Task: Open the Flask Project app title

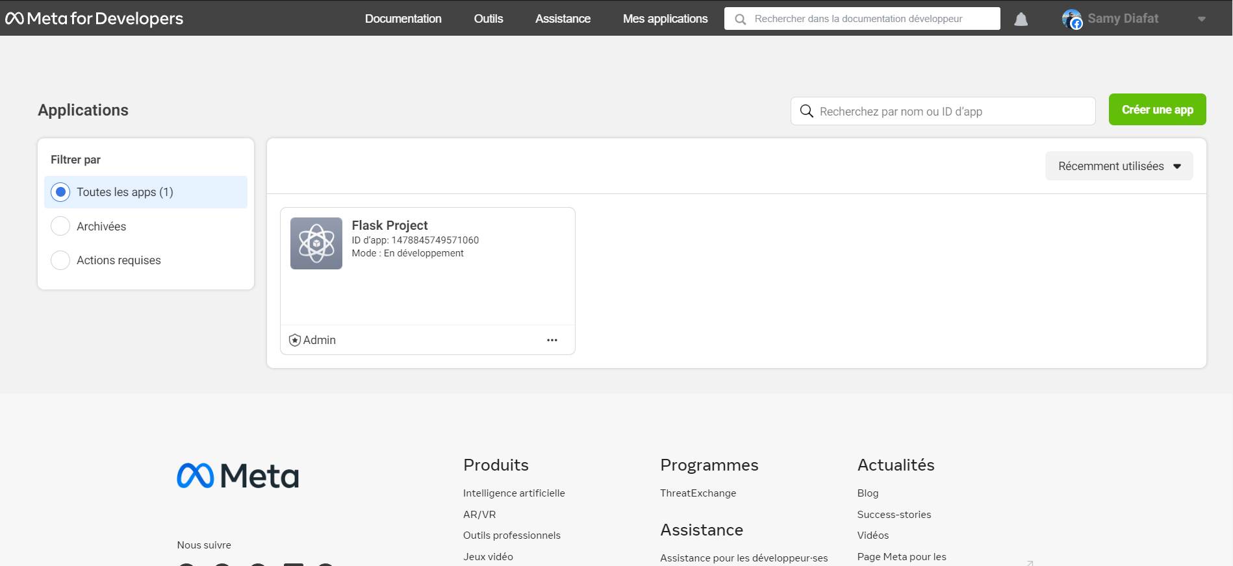Action: [390, 225]
